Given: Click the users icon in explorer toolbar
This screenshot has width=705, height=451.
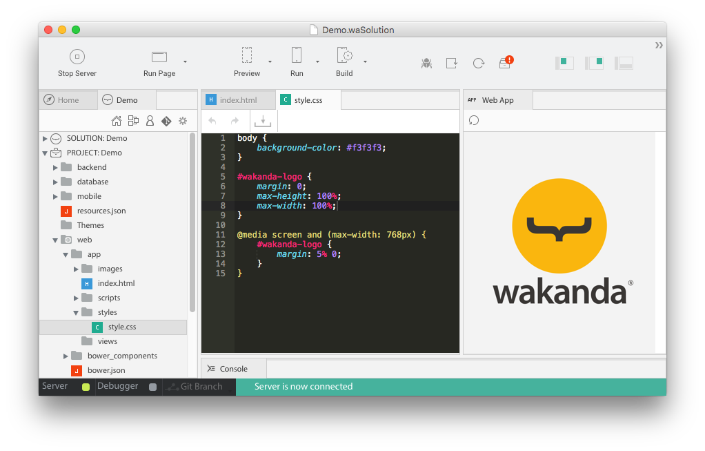Looking at the screenshot, I should coord(150,121).
